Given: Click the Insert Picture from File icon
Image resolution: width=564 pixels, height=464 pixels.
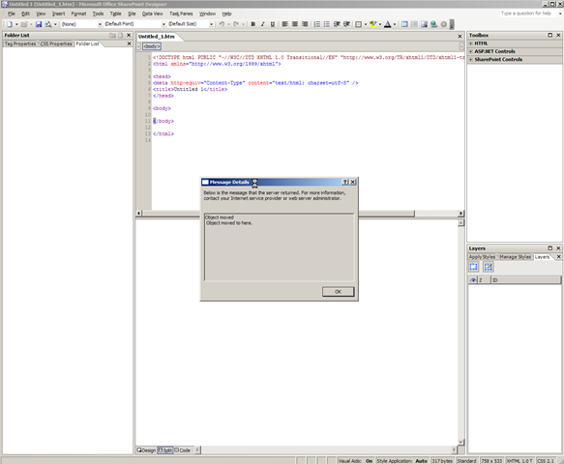Looking at the screenshot, I should tap(424, 24).
